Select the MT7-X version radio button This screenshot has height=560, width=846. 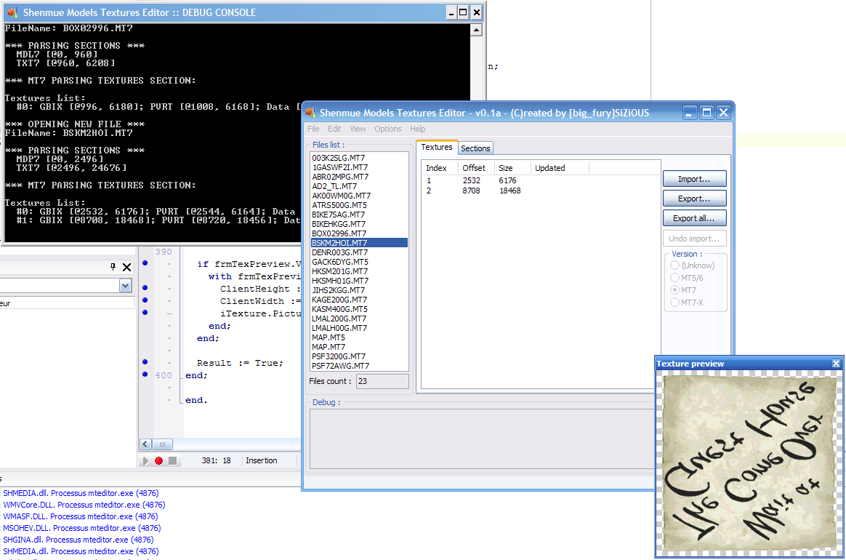pyautogui.click(x=674, y=302)
